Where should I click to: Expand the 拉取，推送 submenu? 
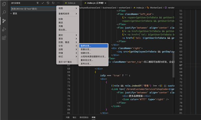pos(68,42)
